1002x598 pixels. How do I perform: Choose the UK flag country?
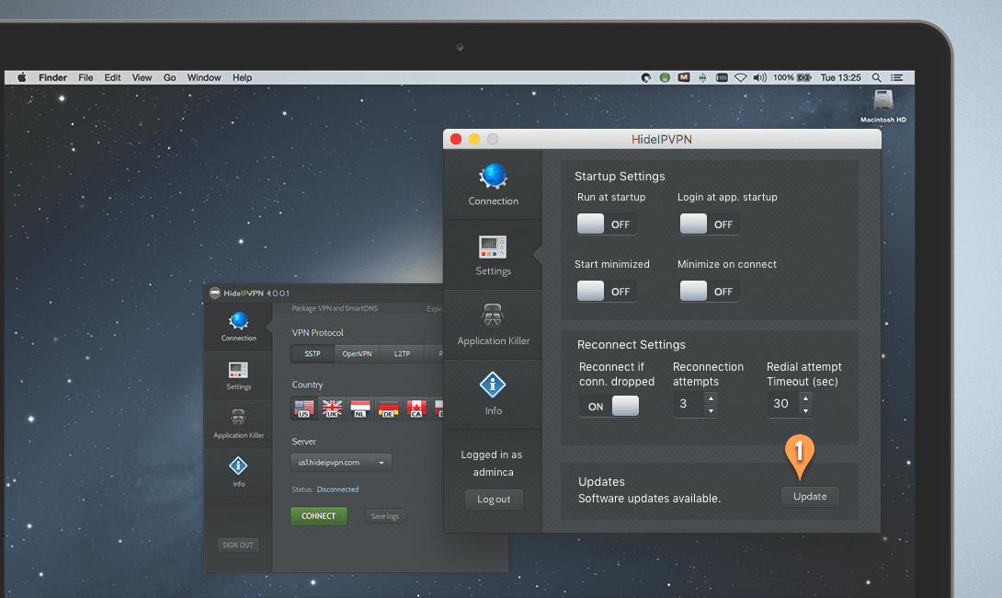(332, 408)
